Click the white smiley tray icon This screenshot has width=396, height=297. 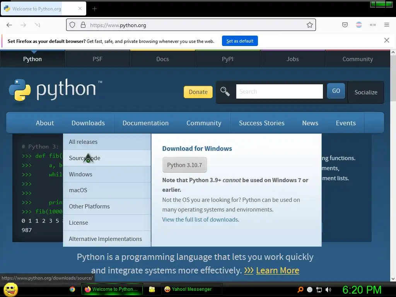(x=310, y=290)
